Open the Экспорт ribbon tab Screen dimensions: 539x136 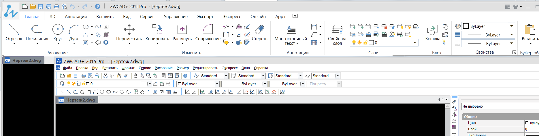[205, 17]
